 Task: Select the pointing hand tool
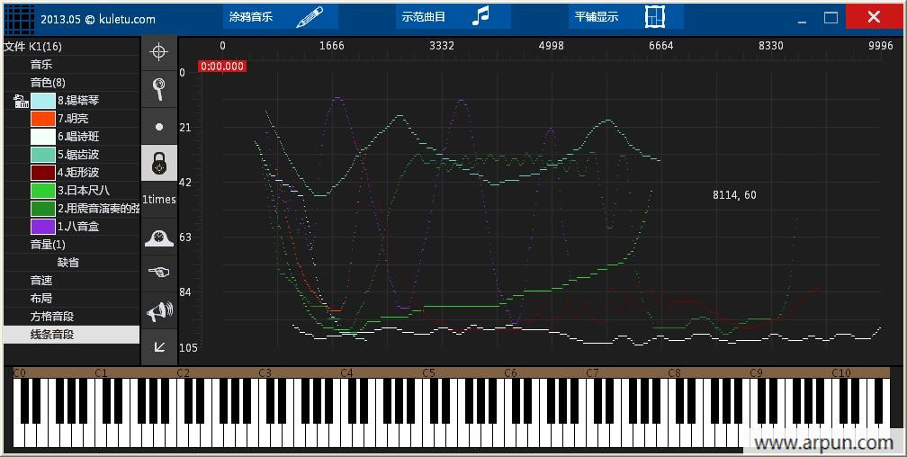[x=159, y=273]
